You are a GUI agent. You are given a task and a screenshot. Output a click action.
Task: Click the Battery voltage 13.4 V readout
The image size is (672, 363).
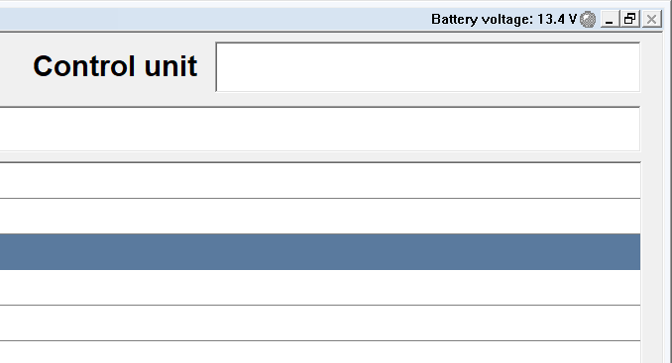(x=504, y=19)
